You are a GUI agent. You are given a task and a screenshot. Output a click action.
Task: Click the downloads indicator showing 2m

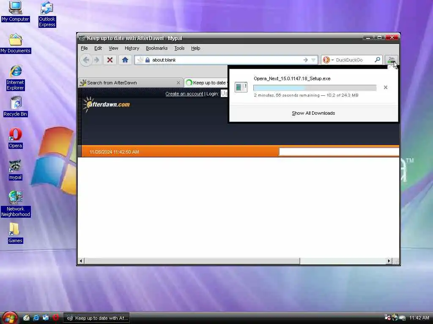391,60
